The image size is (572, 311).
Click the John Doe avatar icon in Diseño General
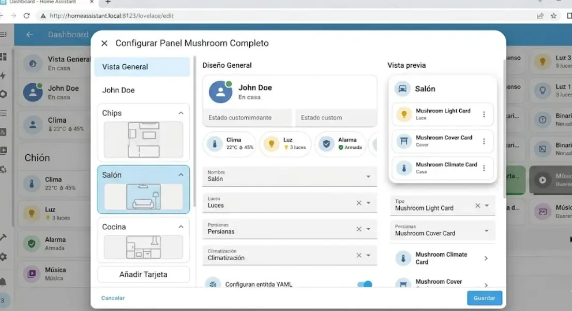pos(220,92)
